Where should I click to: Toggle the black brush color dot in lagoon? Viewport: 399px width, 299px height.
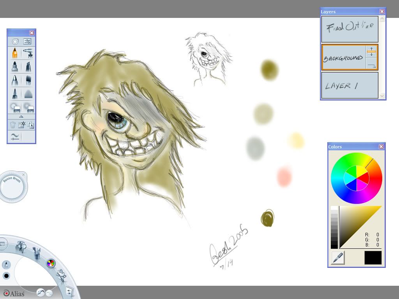(6, 276)
